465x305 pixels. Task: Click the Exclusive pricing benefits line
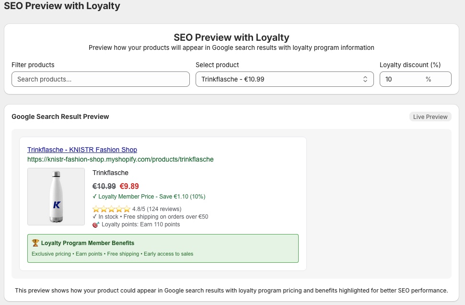(x=112, y=254)
